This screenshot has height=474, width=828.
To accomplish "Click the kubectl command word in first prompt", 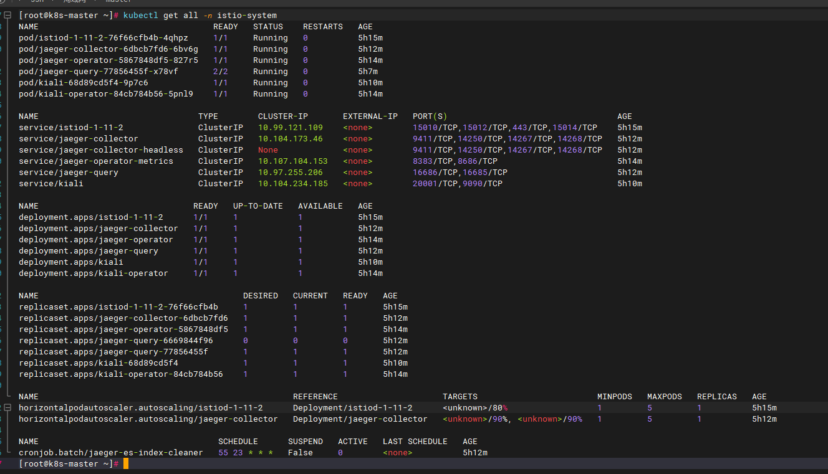I will 141,15.
